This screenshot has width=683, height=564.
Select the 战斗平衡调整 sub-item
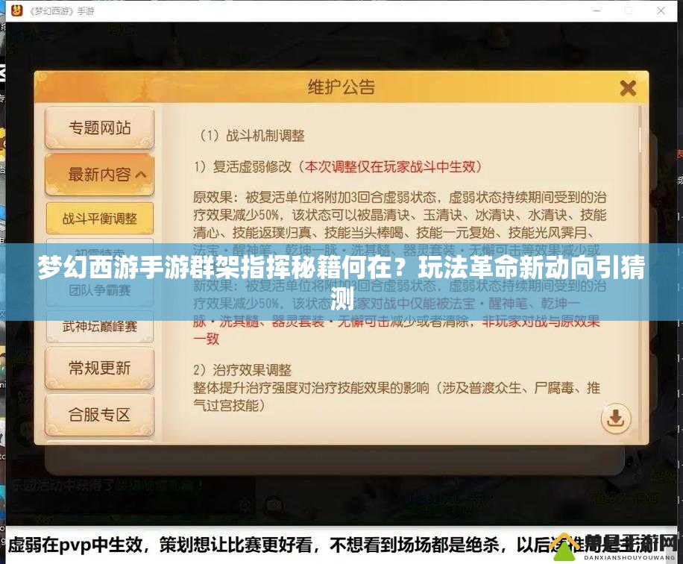coord(99,219)
